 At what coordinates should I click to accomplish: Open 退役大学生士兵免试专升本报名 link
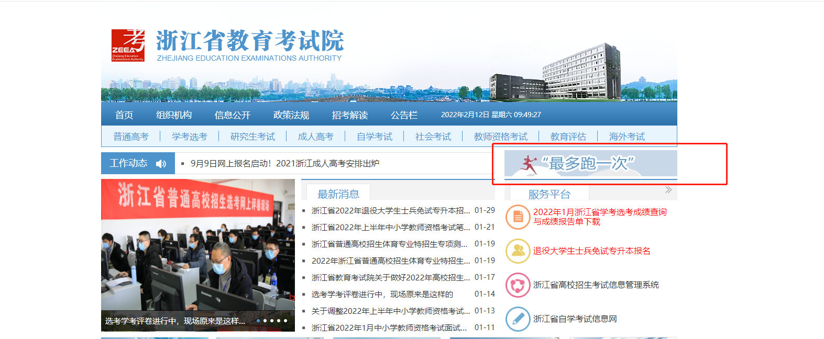pos(592,251)
